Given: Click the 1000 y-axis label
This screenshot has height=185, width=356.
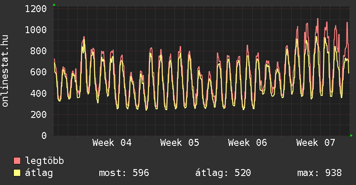Looking at the screenshot, I should coord(36,30).
